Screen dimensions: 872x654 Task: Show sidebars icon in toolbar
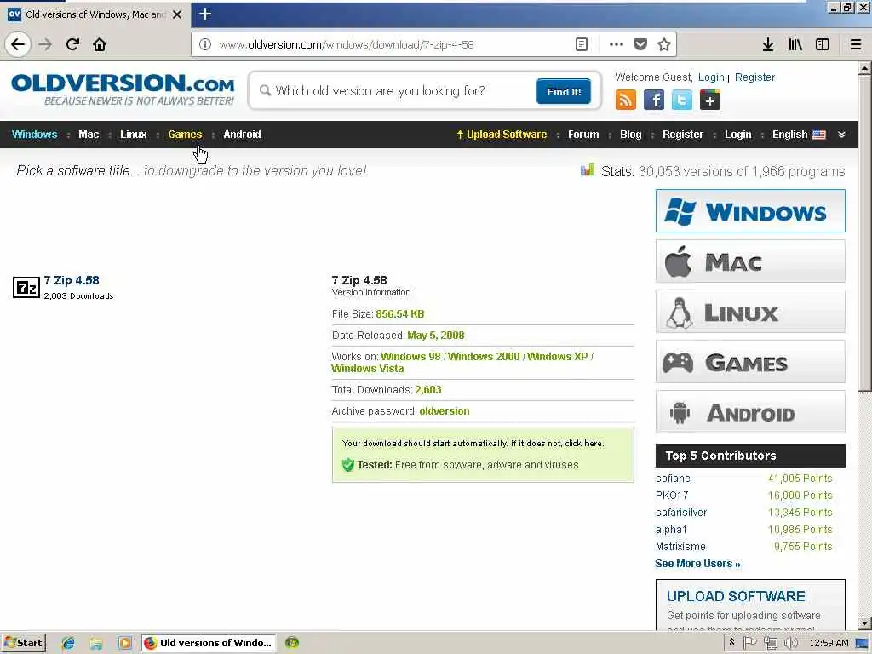823,44
